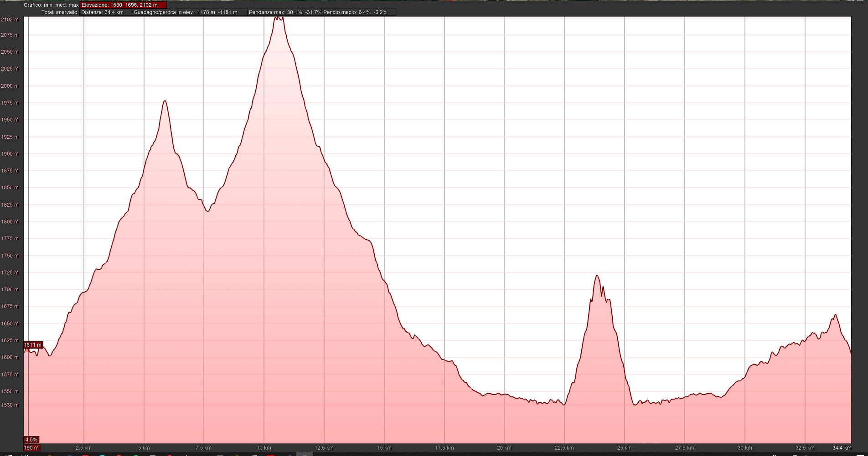Click the 2102 m top elevation axis label
Screen dimensions: 868x456
tap(10, 20)
